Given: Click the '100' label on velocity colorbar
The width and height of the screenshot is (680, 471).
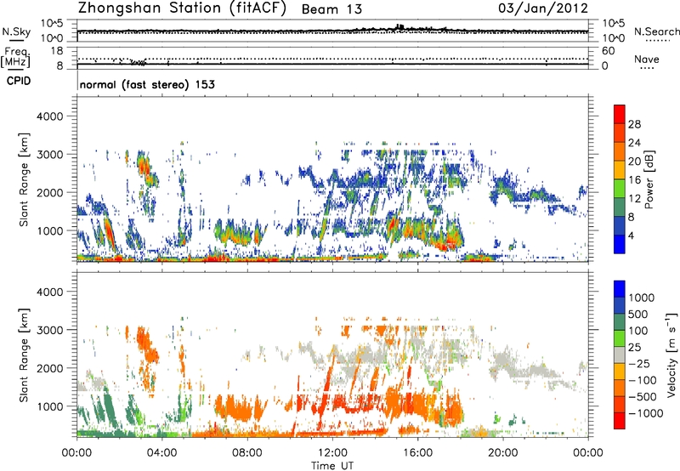Looking at the screenshot, I should pos(638,331).
